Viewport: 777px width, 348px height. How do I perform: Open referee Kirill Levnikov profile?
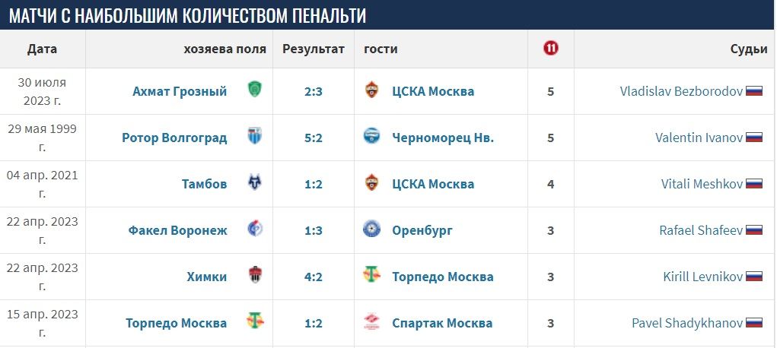pos(702,277)
